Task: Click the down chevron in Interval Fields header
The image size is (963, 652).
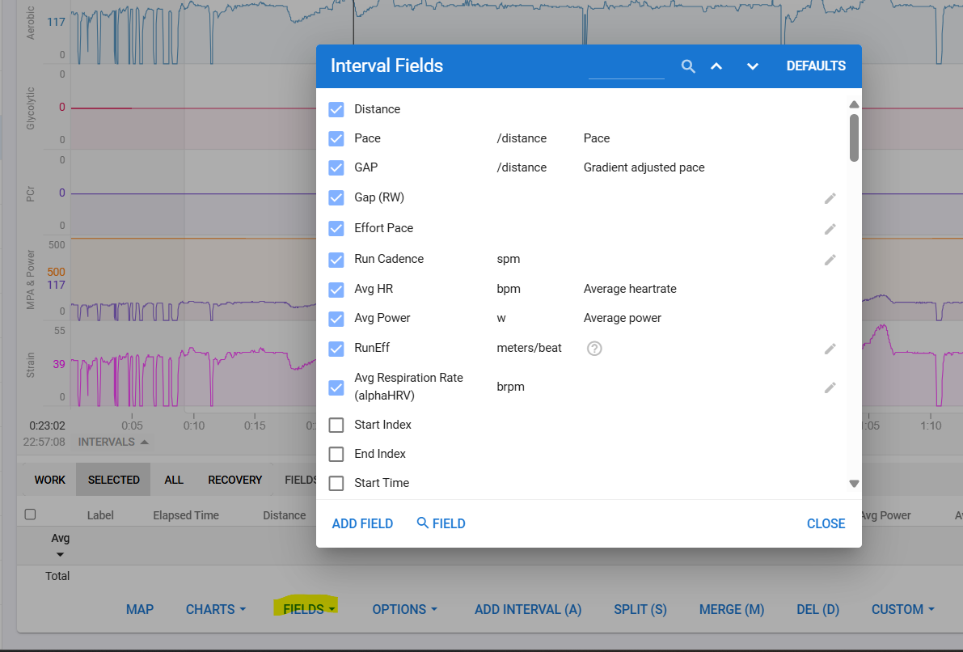Action: [753, 66]
